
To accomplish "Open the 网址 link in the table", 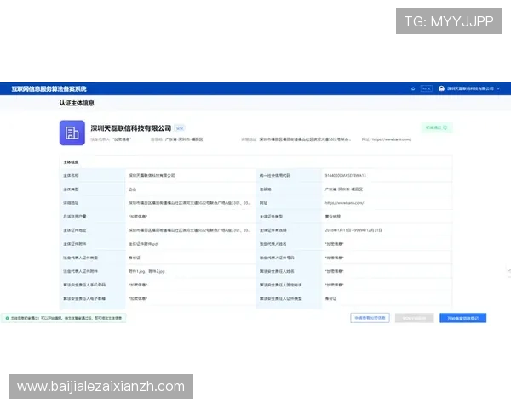I will point(344,202).
